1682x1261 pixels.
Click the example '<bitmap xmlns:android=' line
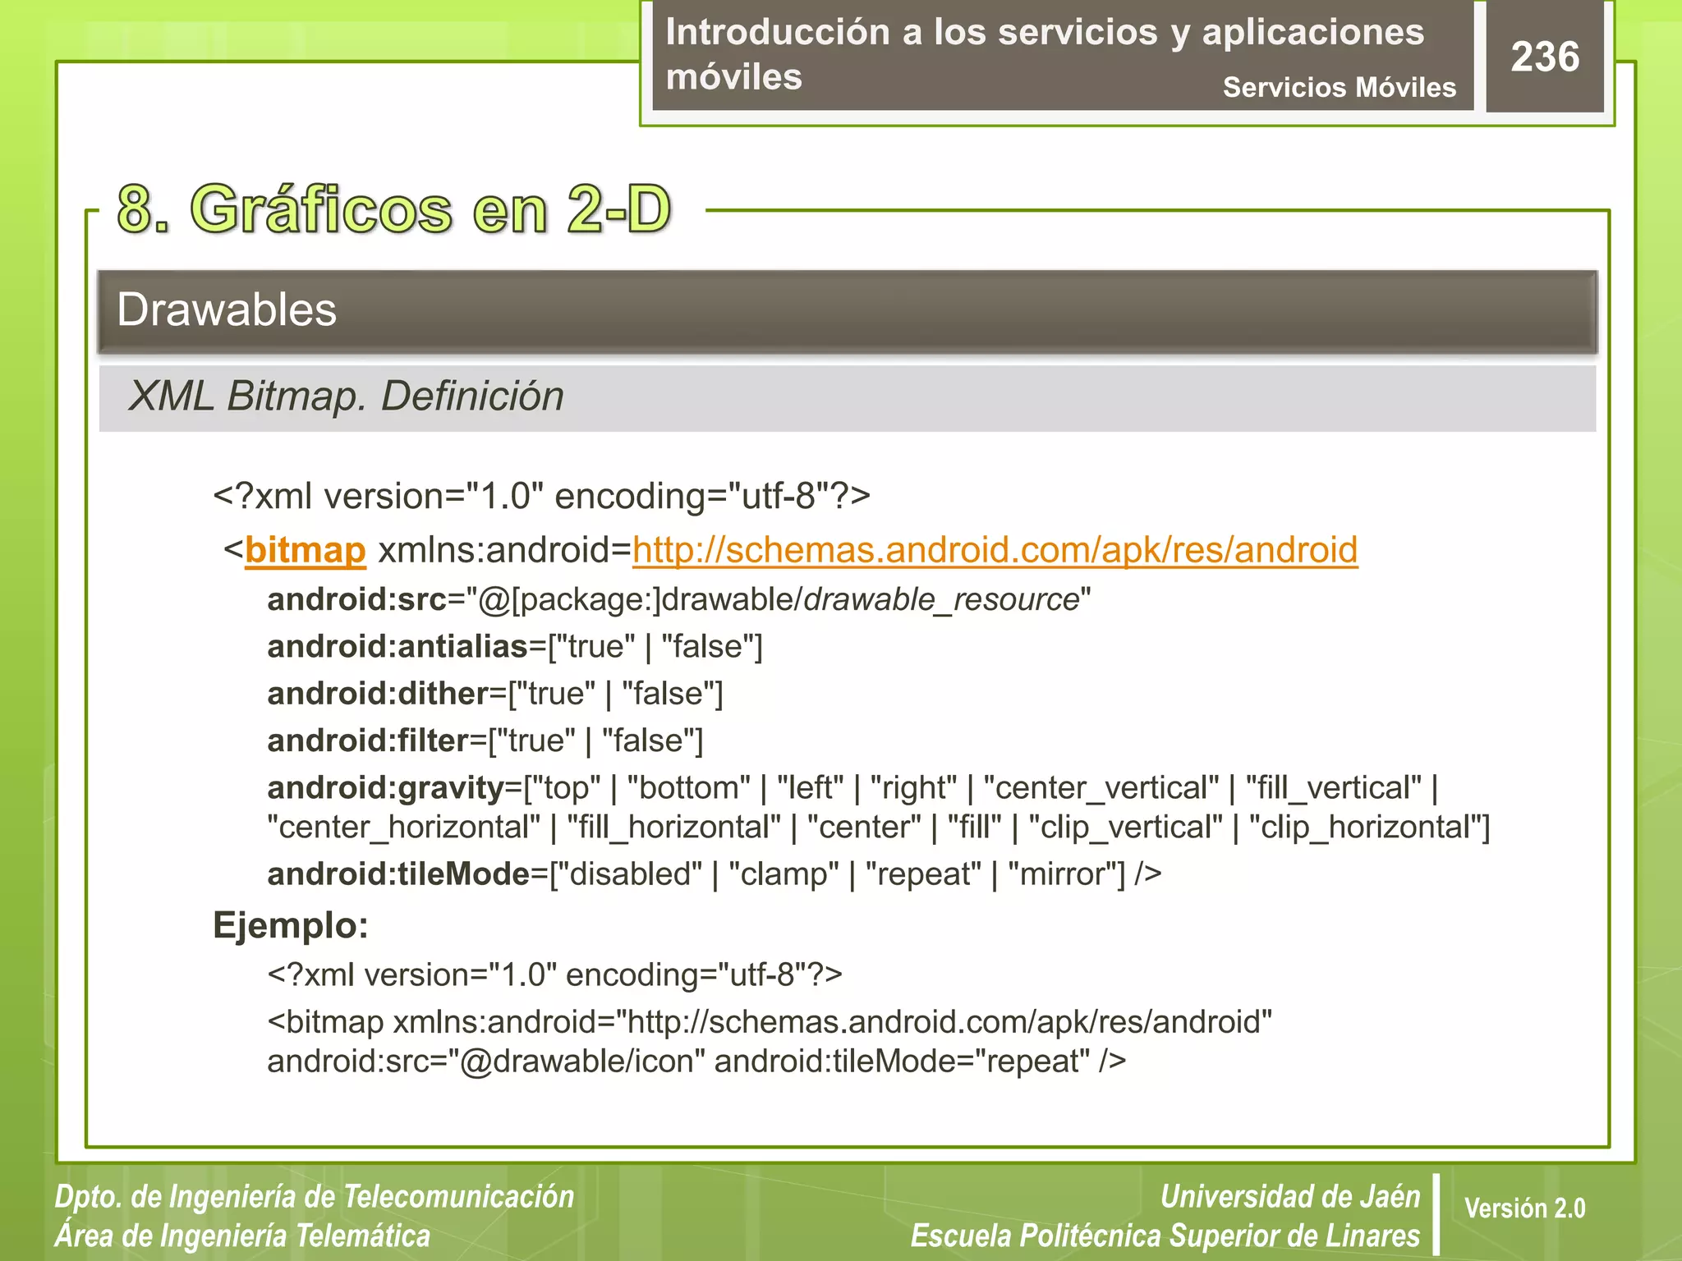pyautogui.click(x=770, y=1023)
